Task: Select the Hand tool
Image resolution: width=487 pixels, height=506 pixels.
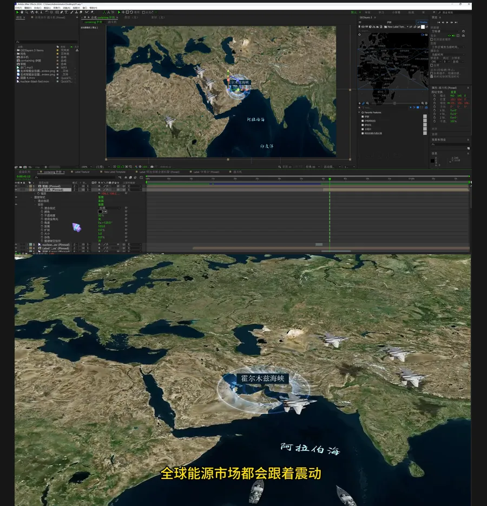Action: pos(22,12)
